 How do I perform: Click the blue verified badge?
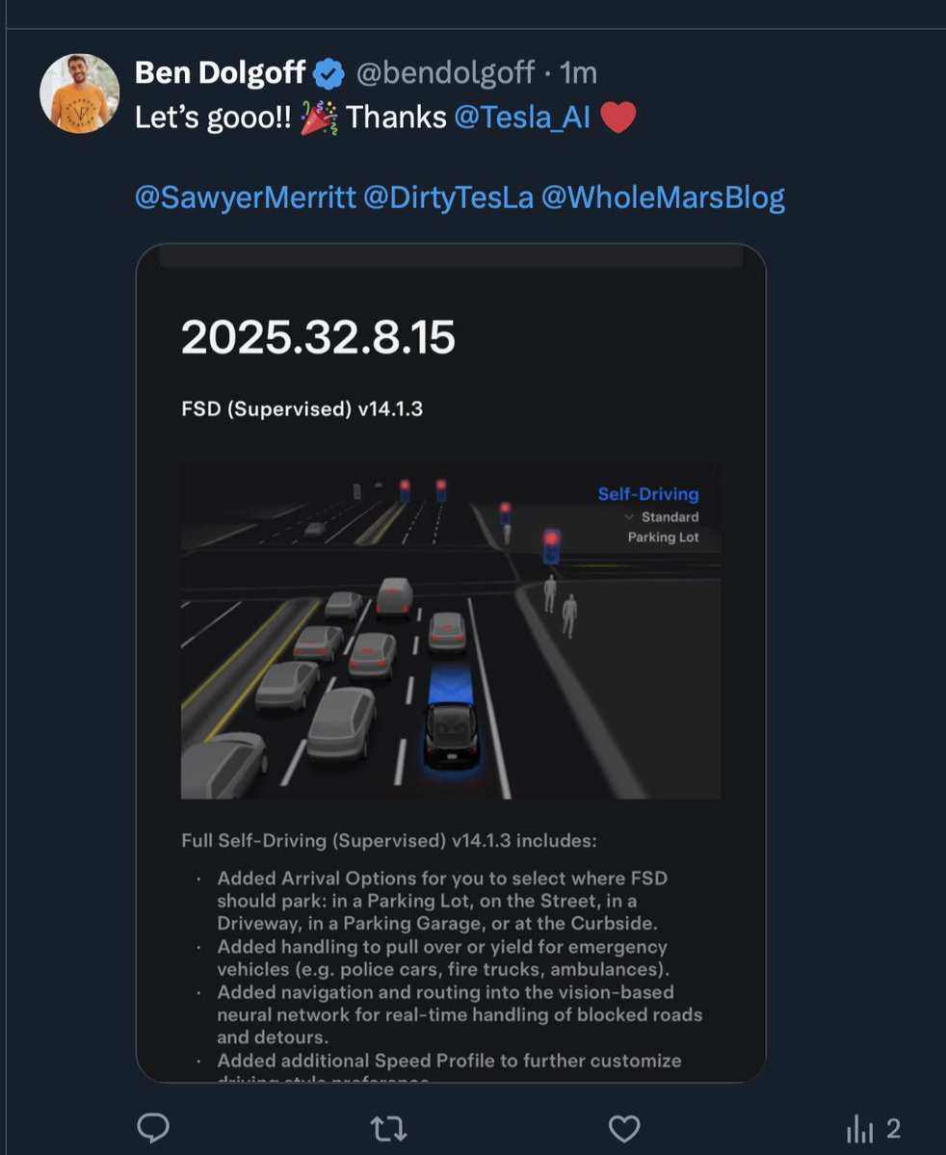coord(328,73)
